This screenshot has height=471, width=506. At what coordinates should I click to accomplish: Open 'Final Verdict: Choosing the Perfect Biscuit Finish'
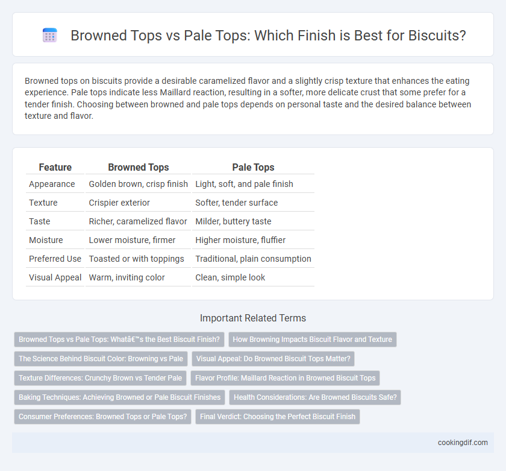coord(278,417)
